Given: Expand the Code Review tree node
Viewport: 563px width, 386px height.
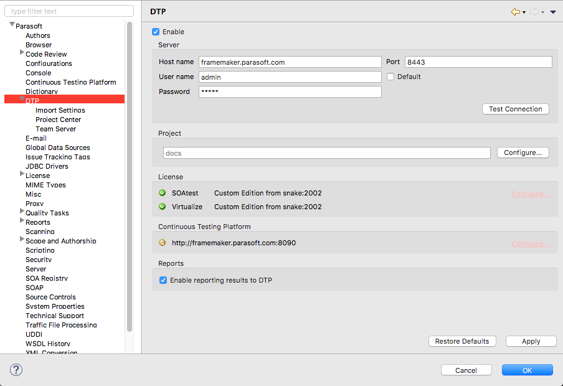Looking at the screenshot, I should [x=22, y=52].
